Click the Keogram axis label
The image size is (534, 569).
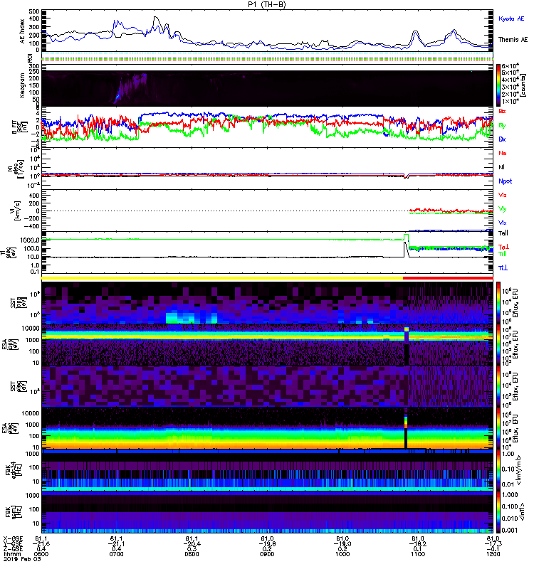click(x=23, y=85)
